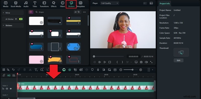Click the frame-by-frame play button
The width and height of the screenshot is (201, 99).
[99, 62]
